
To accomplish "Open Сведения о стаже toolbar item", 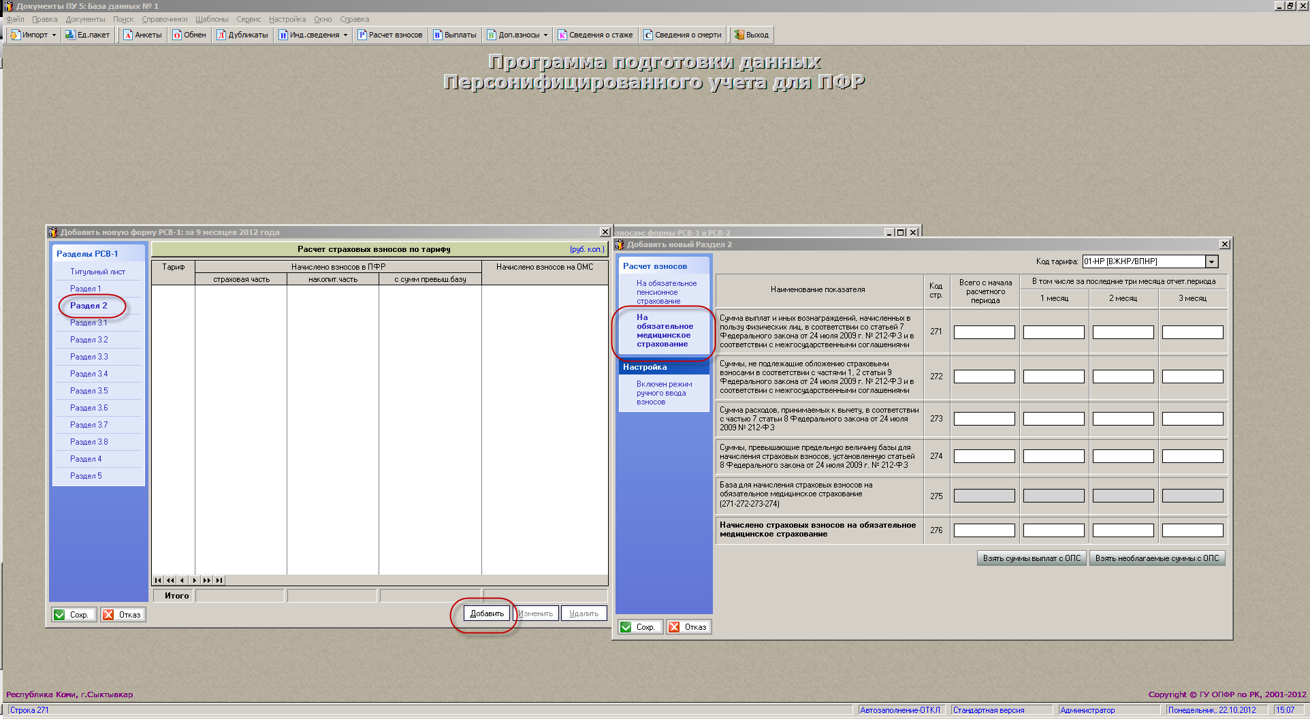I will (x=562, y=35).
